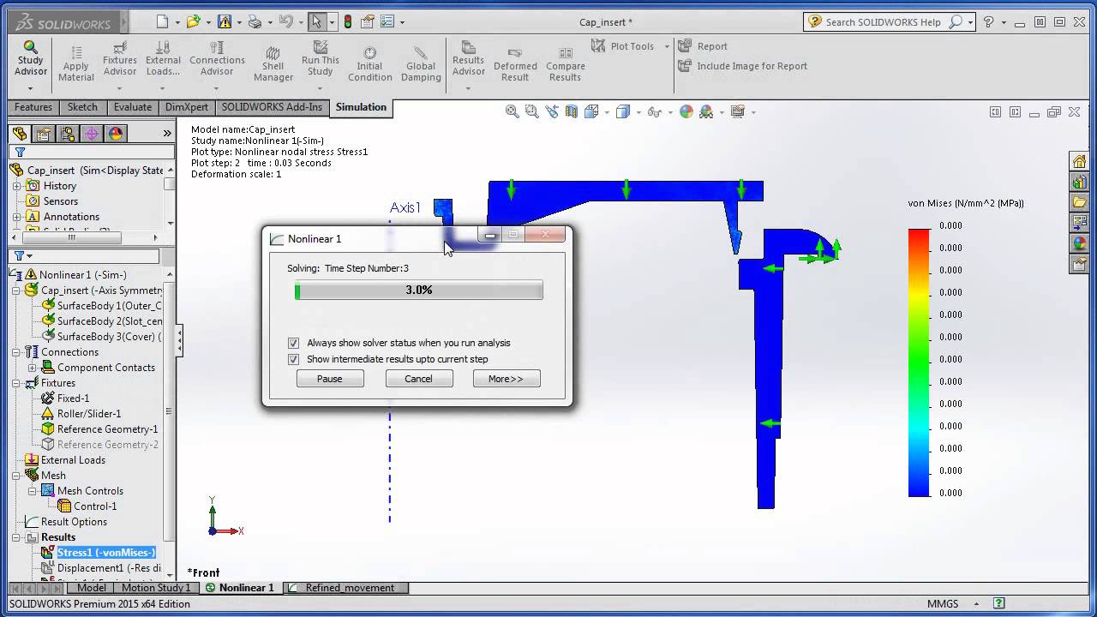Click the Print icon
Viewport: 1097px width, 617px height.
point(255,22)
